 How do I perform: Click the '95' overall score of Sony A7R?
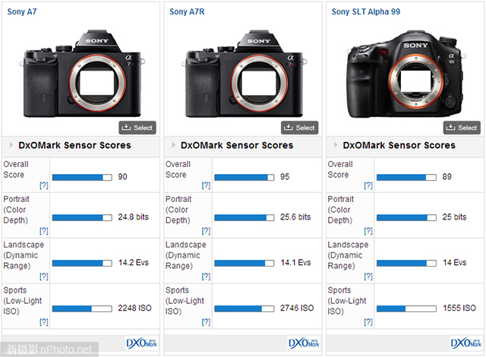click(285, 177)
